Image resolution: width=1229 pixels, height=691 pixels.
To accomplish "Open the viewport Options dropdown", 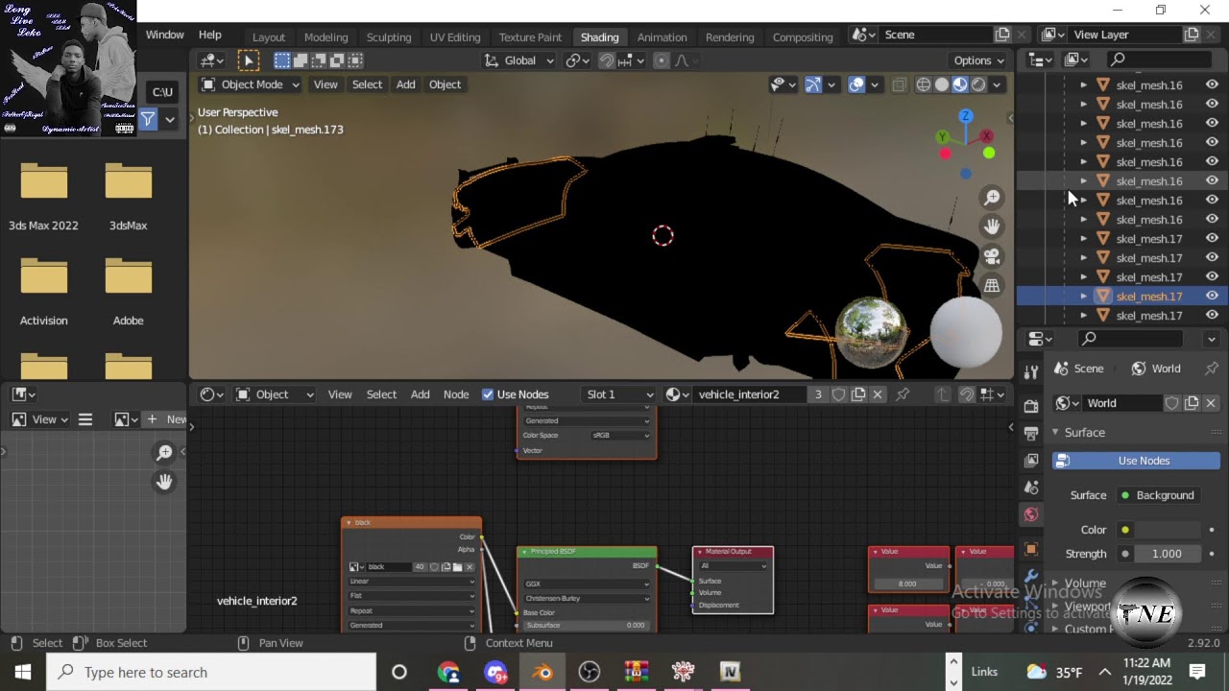I will tap(979, 60).
